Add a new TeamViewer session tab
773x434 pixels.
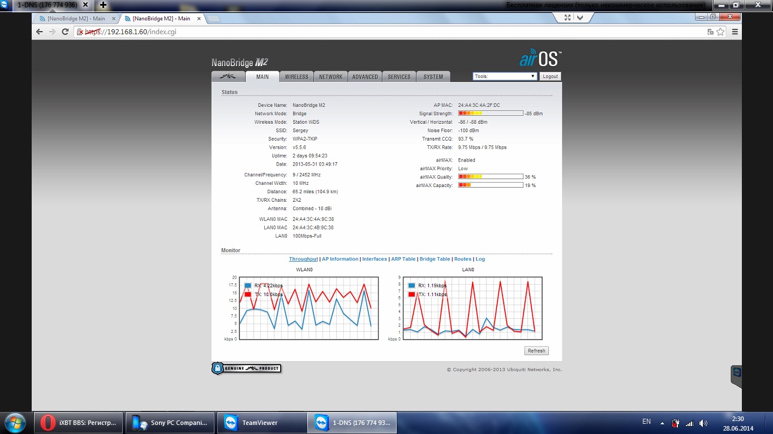[x=104, y=5]
